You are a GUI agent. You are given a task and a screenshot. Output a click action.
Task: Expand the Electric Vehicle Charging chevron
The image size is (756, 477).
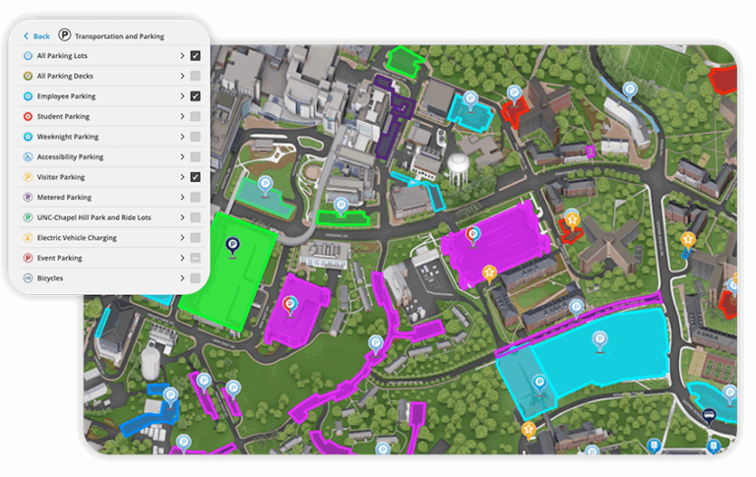tap(182, 238)
